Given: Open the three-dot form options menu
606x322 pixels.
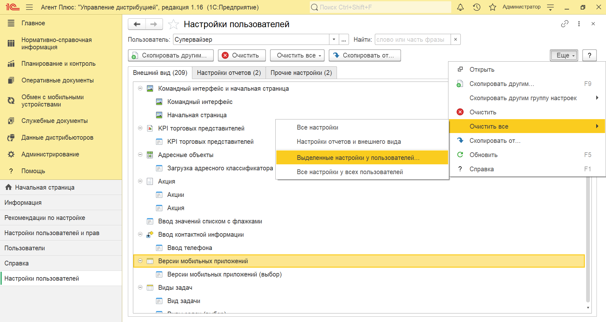Looking at the screenshot, I should (x=579, y=24).
